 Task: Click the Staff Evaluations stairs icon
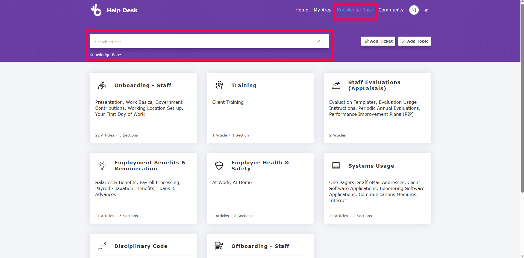pyautogui.click(x=336, y=85)
